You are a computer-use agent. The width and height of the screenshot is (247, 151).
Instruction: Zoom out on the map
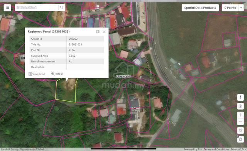click(240, 122)
